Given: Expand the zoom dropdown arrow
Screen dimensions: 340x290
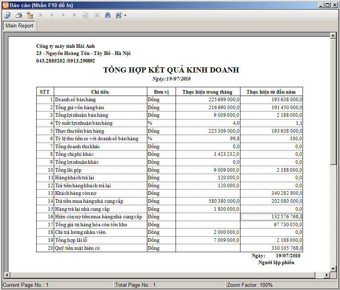Looking at the screenshot, I should click(x=125, y=15).
